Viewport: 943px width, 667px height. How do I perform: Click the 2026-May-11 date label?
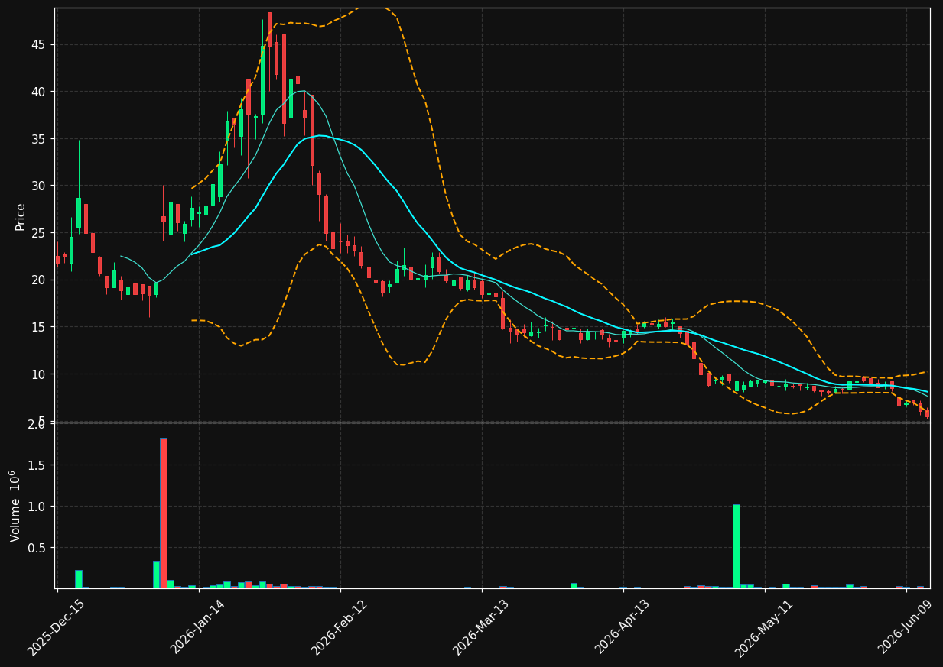[763, 627]
